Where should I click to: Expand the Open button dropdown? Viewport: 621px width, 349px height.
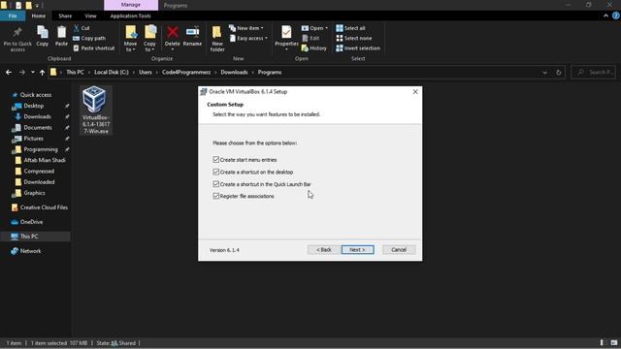pos(326,28)
